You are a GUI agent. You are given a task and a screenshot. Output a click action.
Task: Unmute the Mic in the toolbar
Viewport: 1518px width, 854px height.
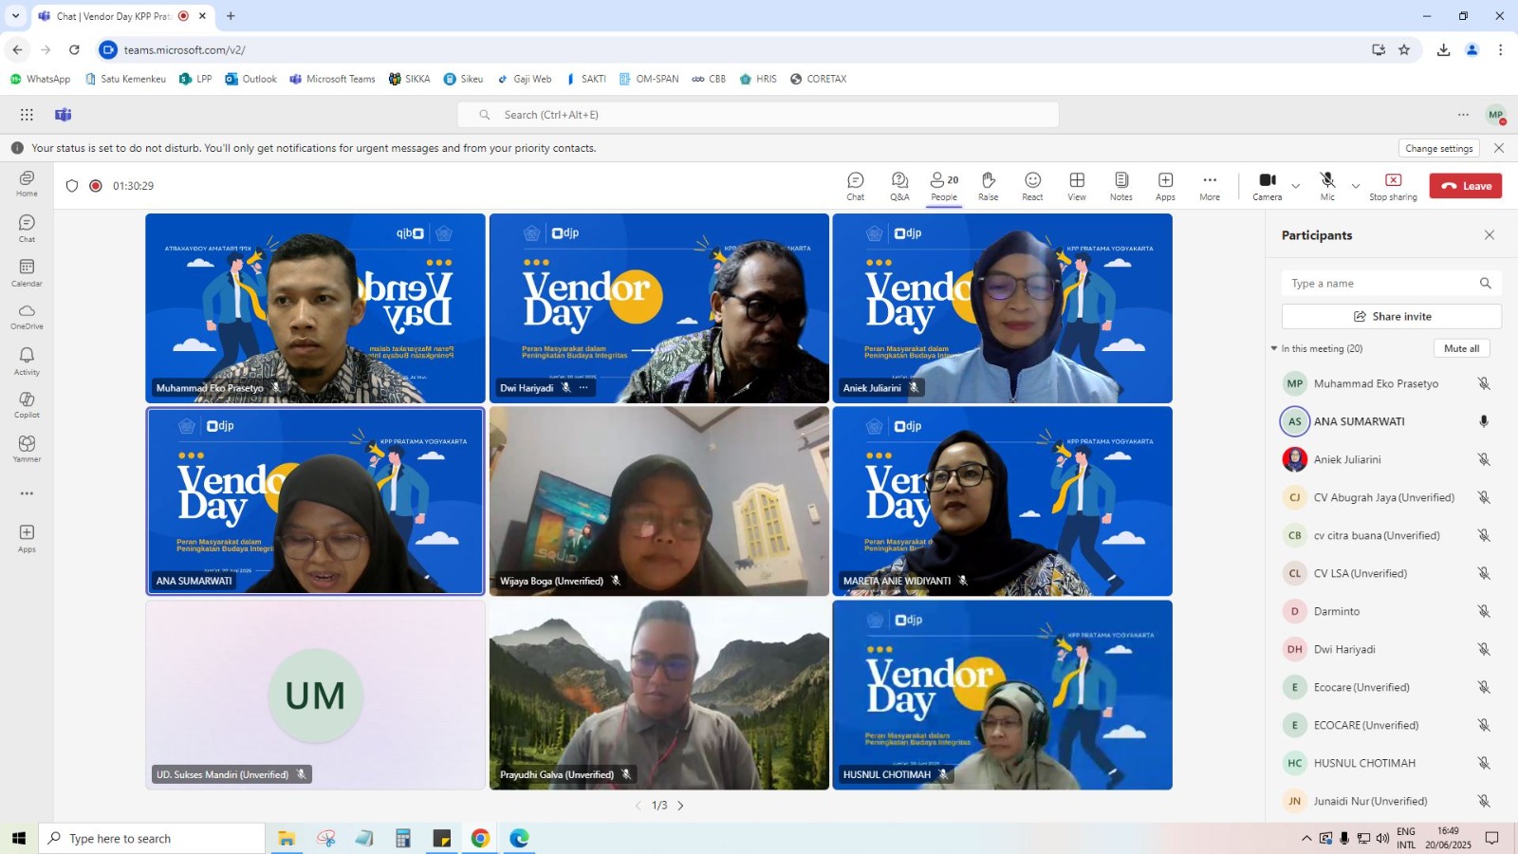1327,185
